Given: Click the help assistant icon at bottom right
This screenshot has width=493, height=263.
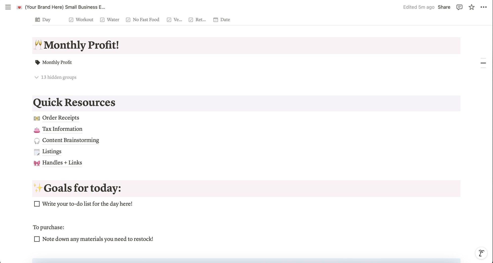Looking at the screenshot, I should coord(481,253).
